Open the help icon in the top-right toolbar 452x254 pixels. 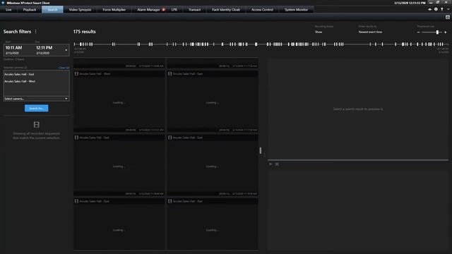click(442, 9)
